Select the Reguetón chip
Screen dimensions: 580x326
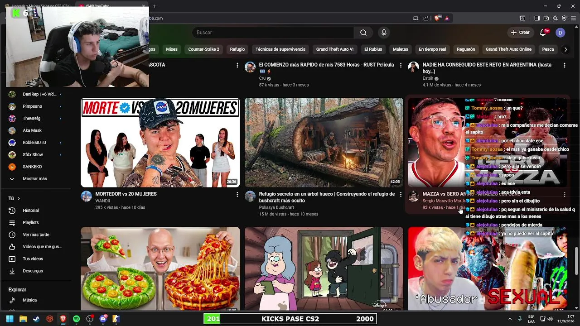pyautogui.click(x=466, y=49)
